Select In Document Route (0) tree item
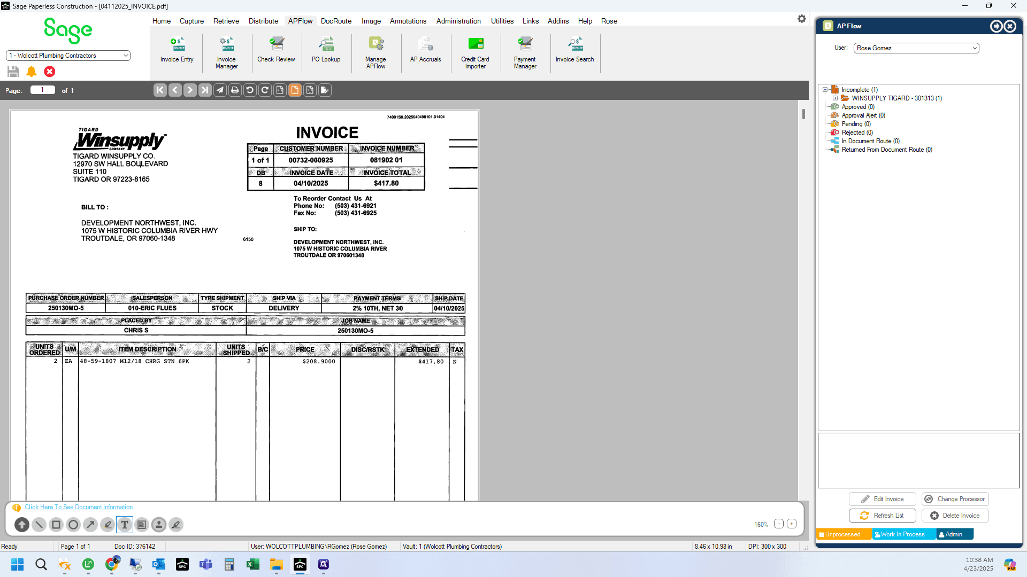1027x577 pixels. click(871, 141)
